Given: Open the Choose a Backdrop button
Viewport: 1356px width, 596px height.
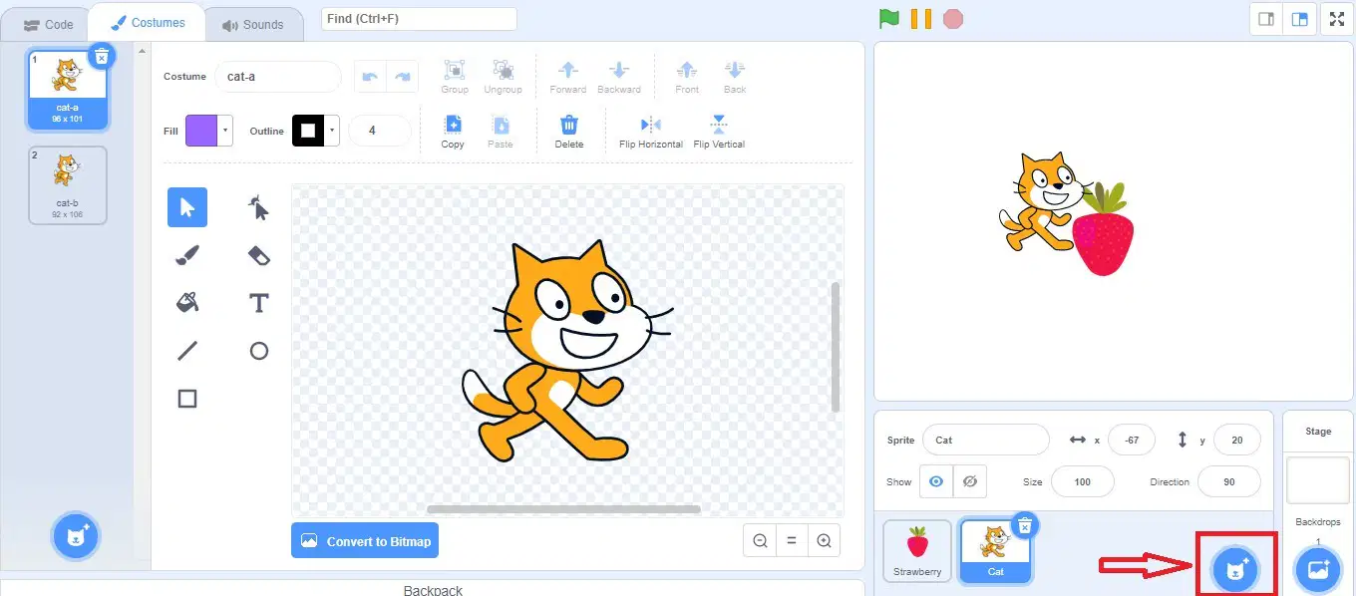Looking at the screenshot, I should pyautogui.click(x=1318, y=570).
